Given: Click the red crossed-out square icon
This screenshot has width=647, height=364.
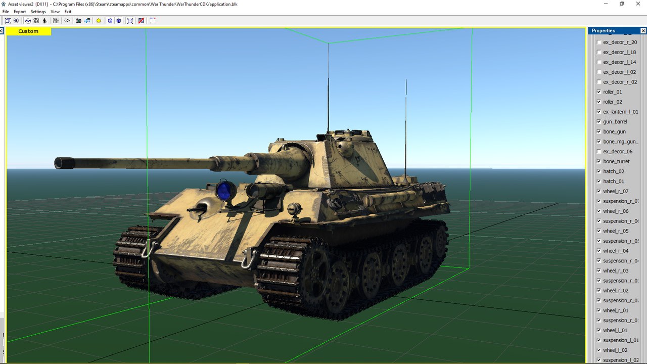Looking at the screenshot, I should pos(141,21).
